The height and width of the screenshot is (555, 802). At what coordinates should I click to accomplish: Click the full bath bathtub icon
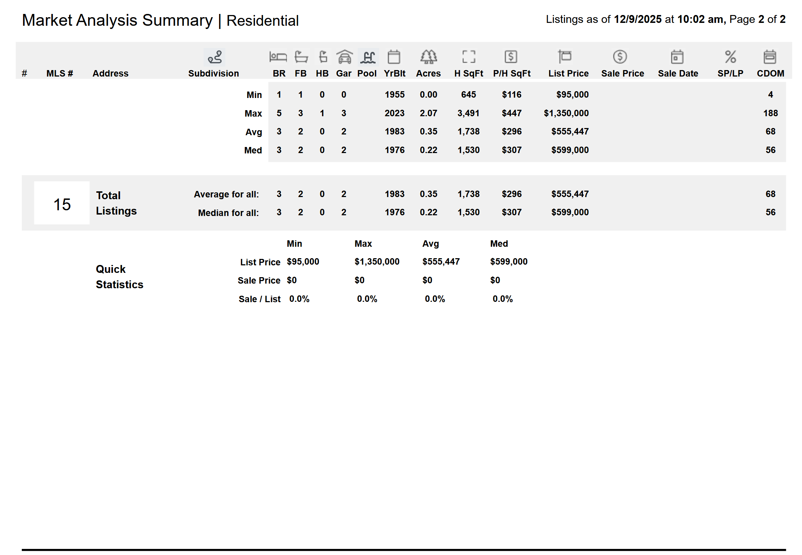(301, 57)
